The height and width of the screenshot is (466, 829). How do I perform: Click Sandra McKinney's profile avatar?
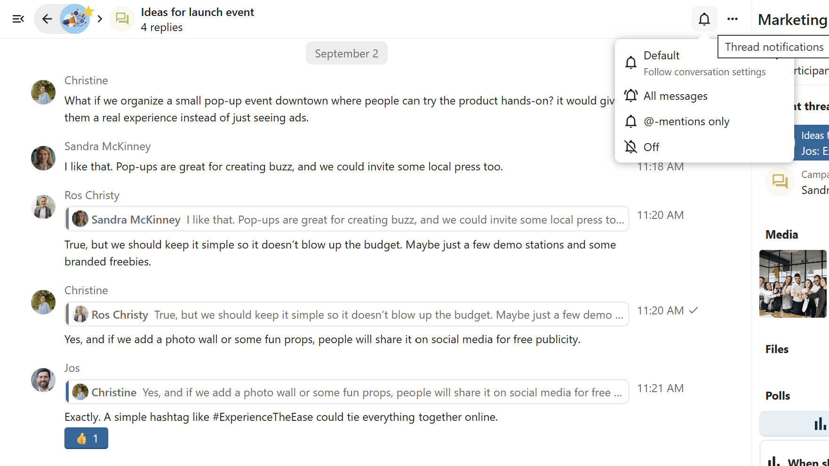(43, 158)
